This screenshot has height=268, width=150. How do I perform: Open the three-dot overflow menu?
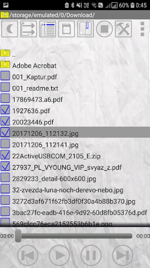(142, 29)
